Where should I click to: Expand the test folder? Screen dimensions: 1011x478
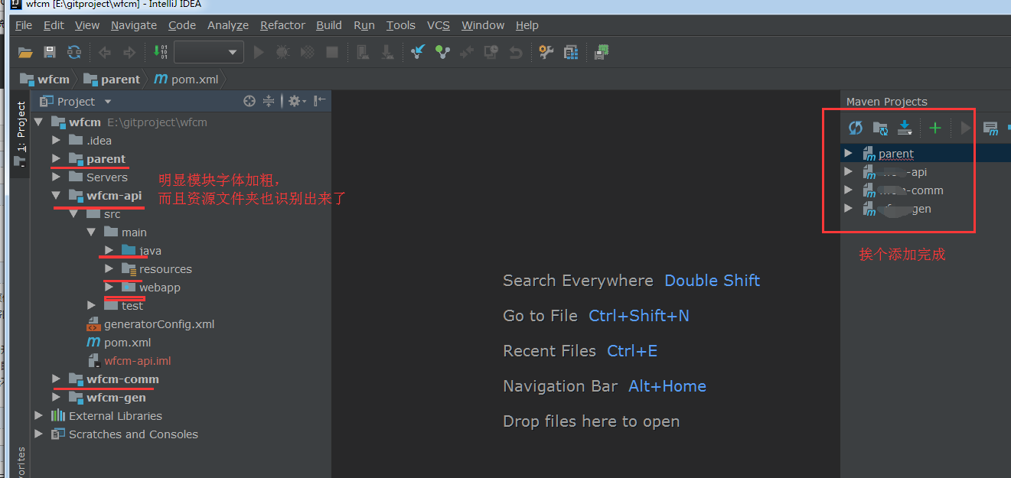coord(92,306)
